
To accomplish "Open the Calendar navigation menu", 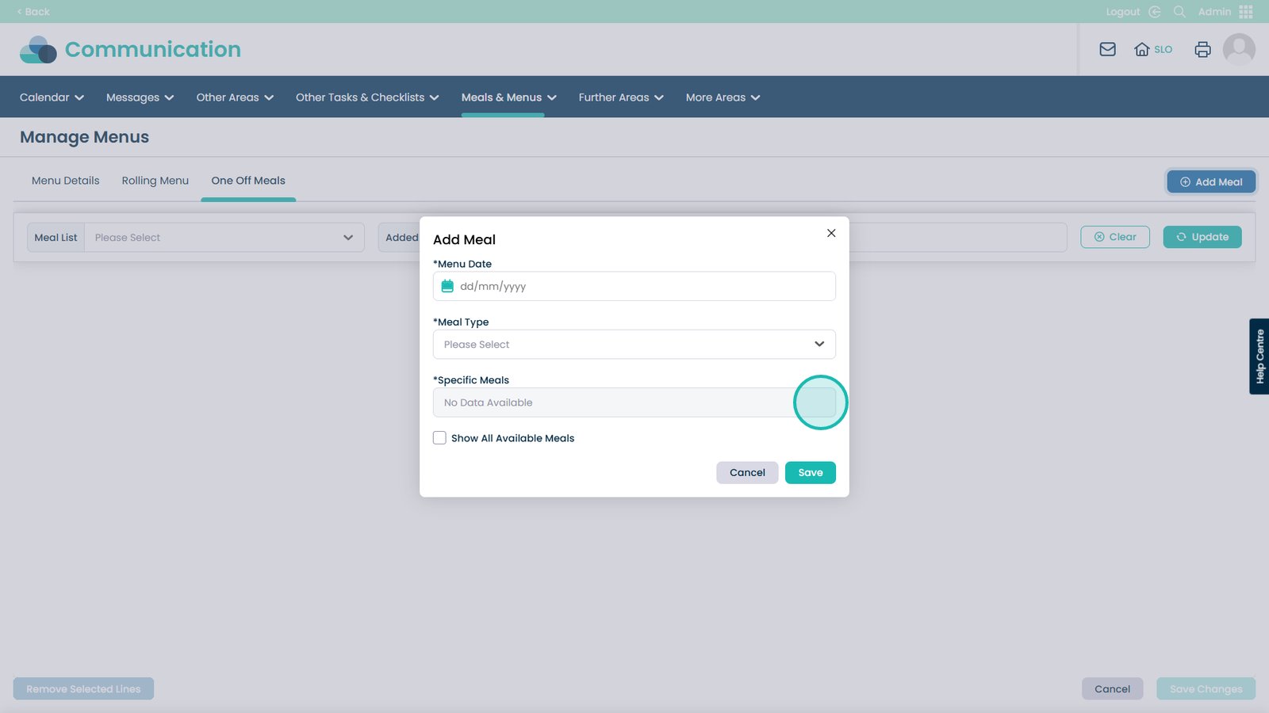I will coord(52,97).
